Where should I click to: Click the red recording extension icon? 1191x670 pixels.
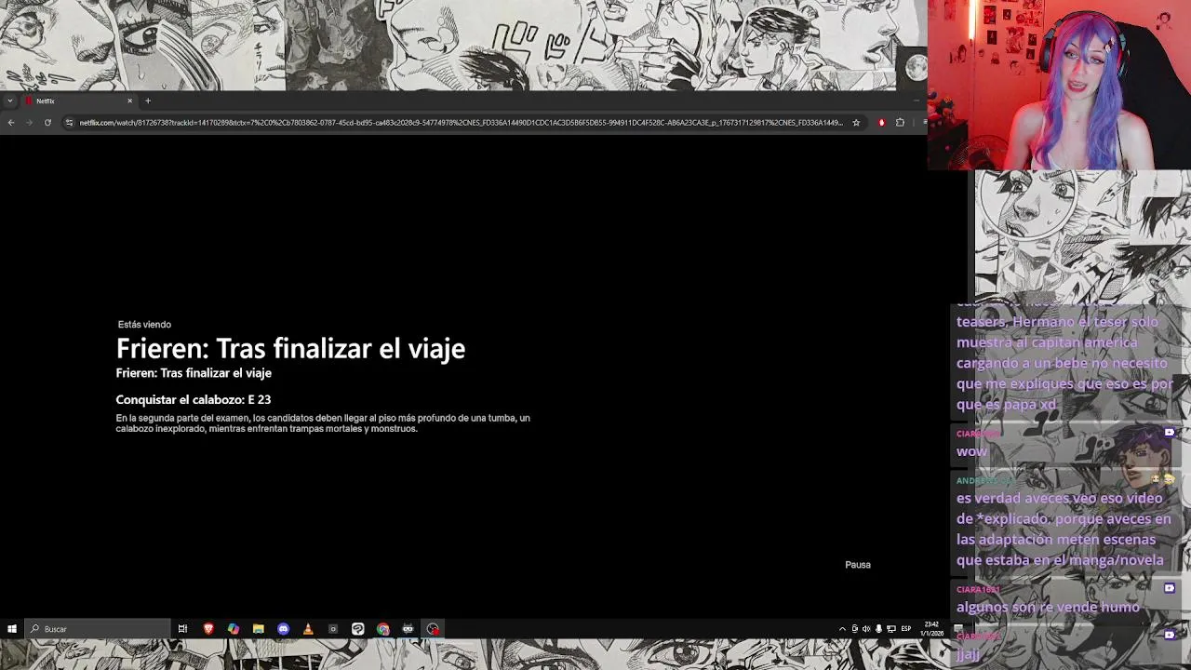(881, 122)
